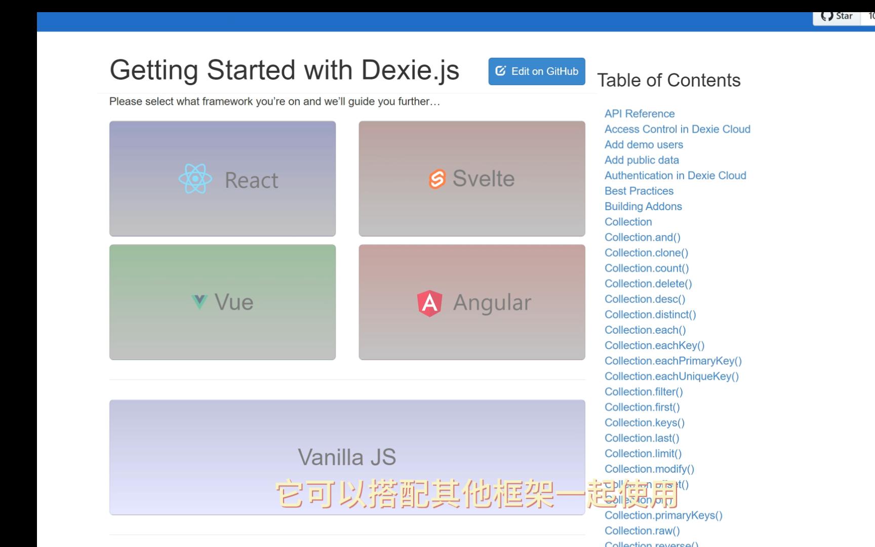Screen dimensions: 875x547
Task: Click the Svelte logo icon
Action: point(437,179)
